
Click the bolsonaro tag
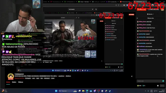(47, 78)
